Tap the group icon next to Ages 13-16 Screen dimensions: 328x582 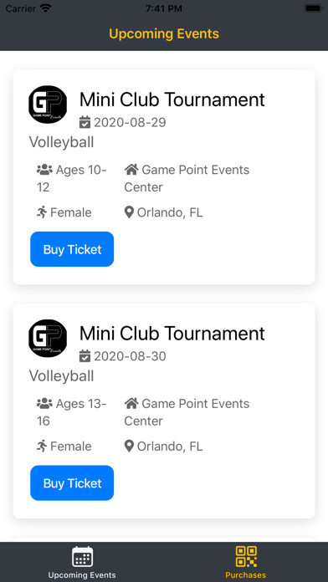coord(44,404)
